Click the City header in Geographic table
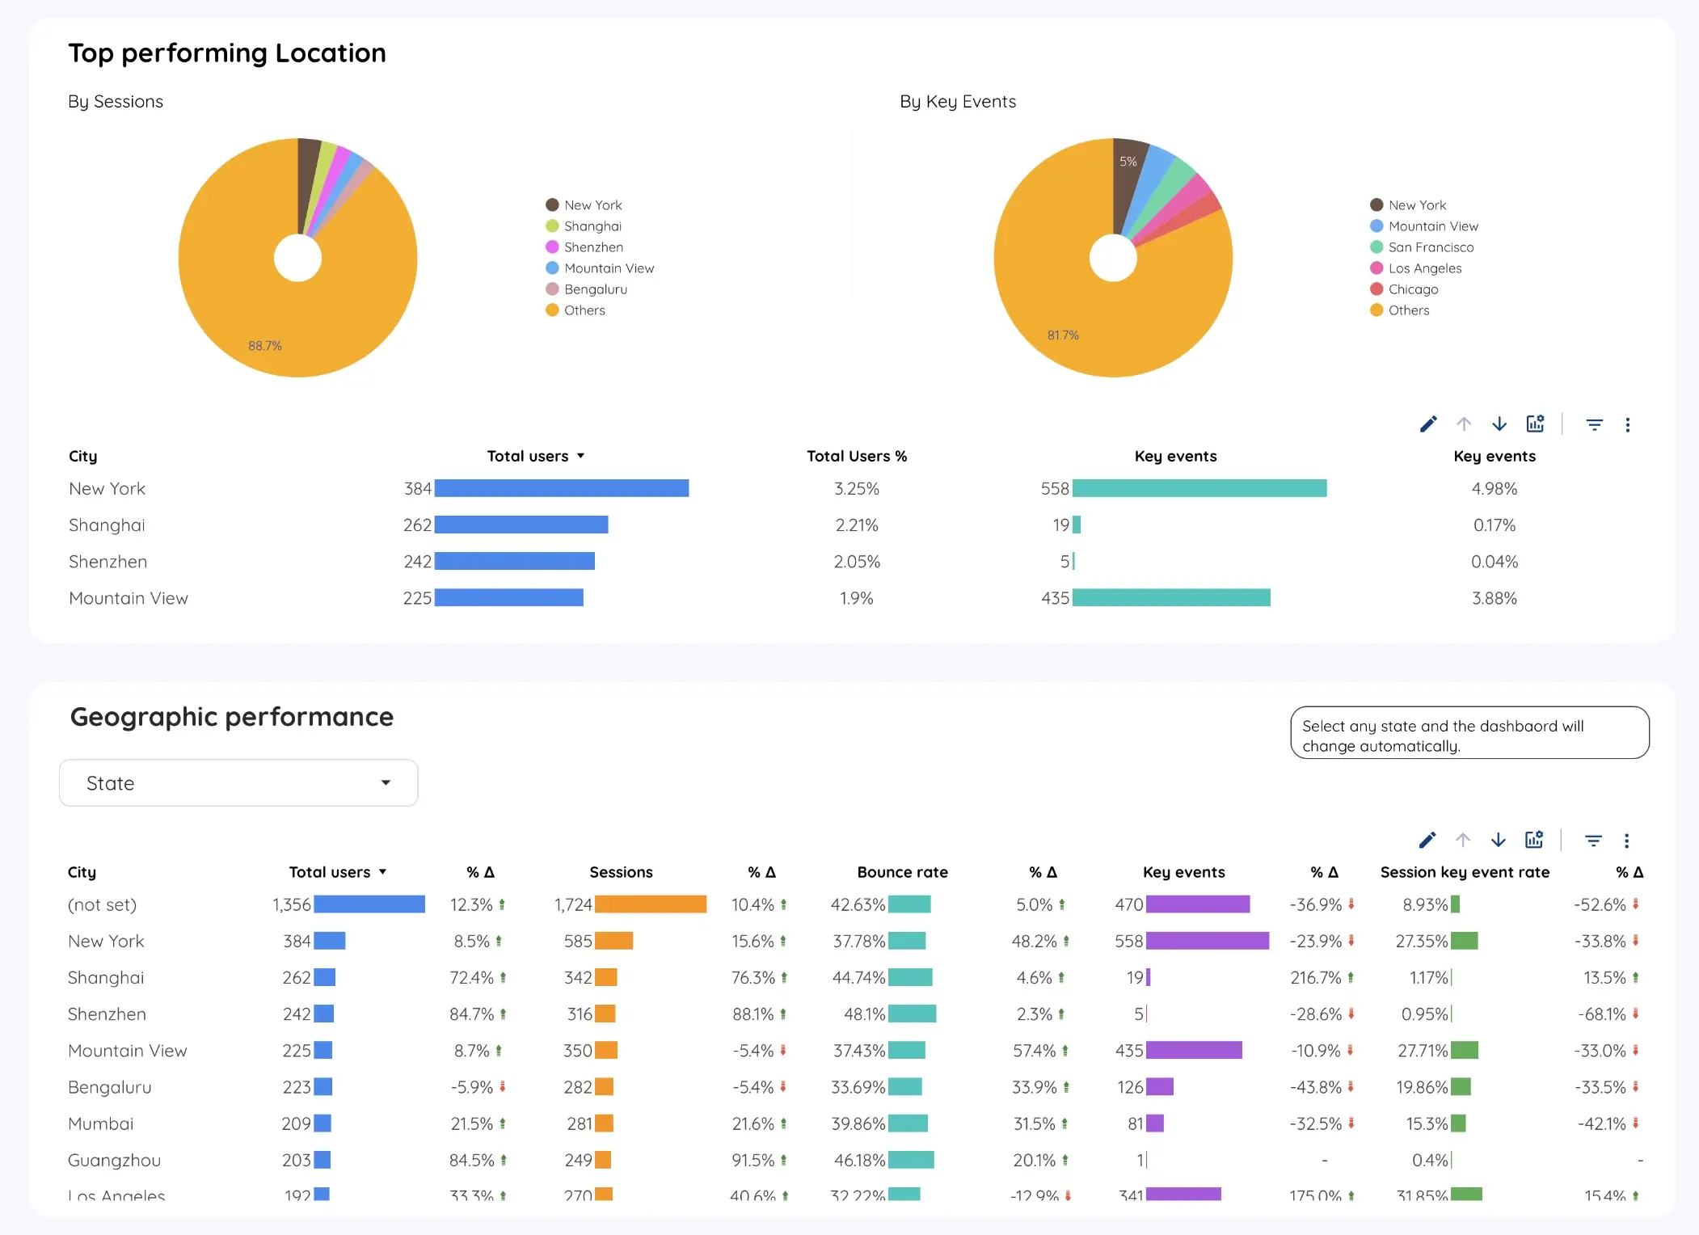Image resolution: width=1699 pixels, height=1235 pixels. click(82, 872)
